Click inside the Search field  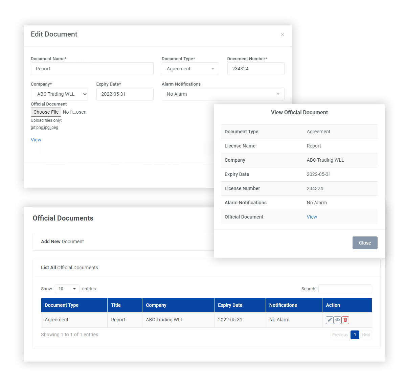(x=345, y=289)
